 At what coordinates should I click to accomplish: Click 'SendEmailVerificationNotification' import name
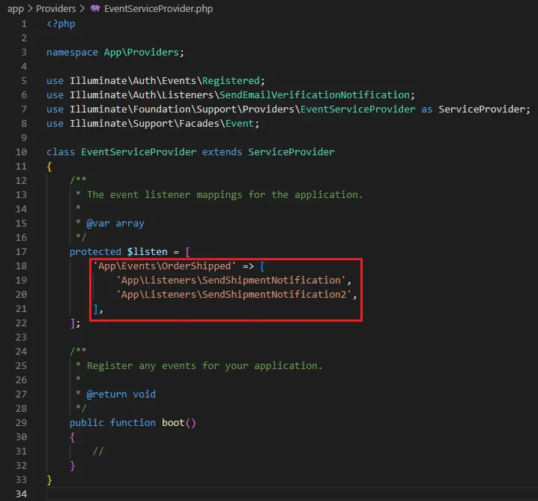click(315, 94)
